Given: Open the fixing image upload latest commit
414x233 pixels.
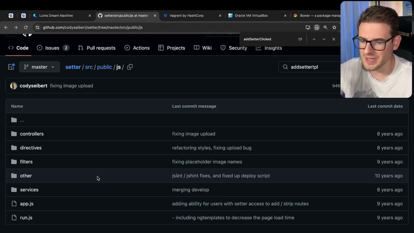Looking at the screenshot, I should click(71, 86).
